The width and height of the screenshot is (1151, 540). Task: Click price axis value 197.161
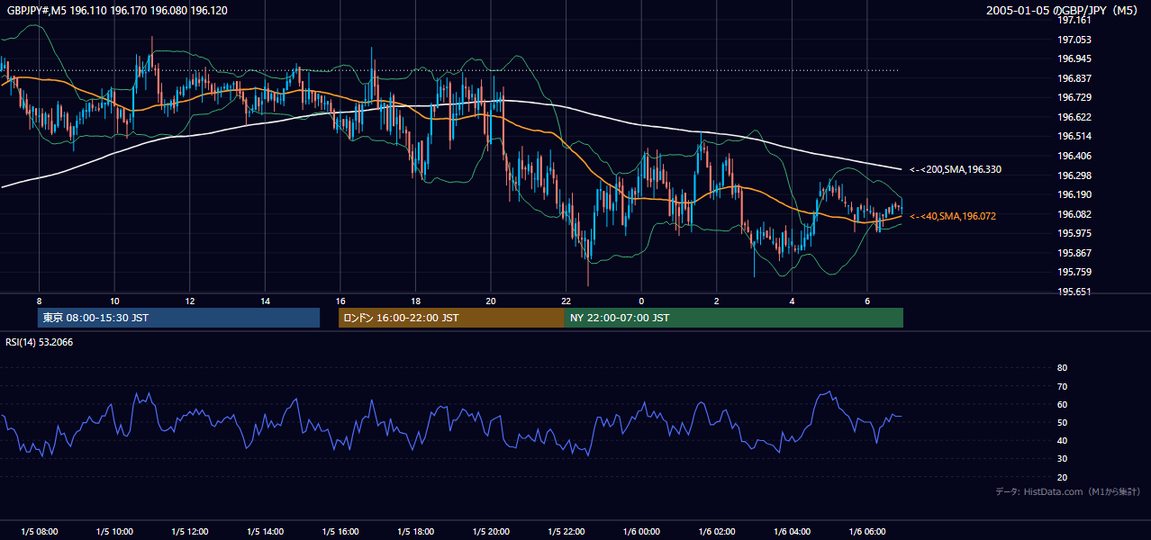pyautogui.click(x=1074, y=20)
